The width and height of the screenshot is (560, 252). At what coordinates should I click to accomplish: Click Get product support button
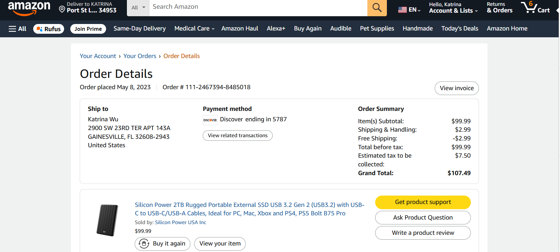(423, 202)
